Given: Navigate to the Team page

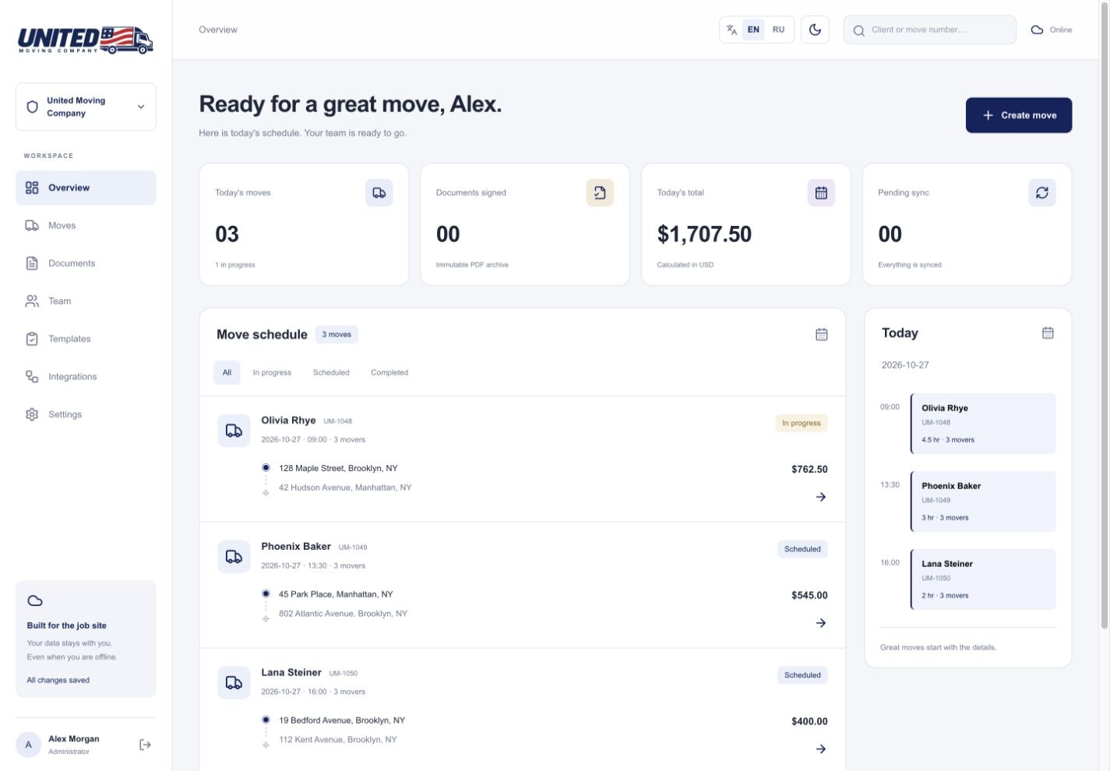Looking at the screenshot, I should pos(86,301).
